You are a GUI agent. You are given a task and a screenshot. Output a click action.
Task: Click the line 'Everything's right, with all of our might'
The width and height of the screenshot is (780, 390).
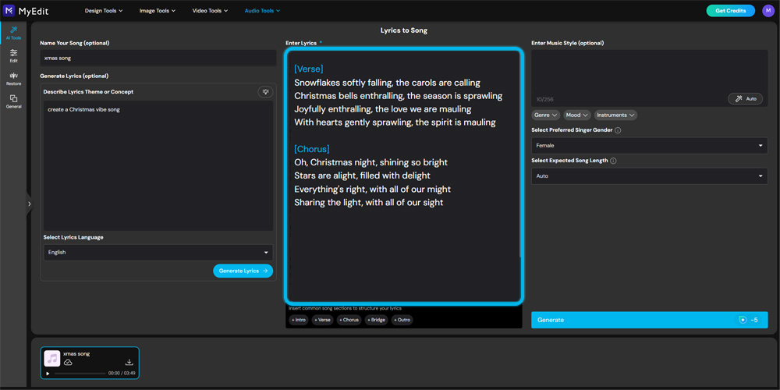click(x=372, y=189)
